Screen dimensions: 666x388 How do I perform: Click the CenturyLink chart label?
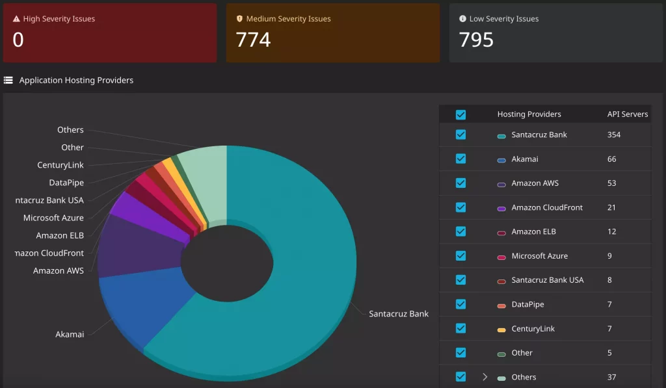(60, 165)
